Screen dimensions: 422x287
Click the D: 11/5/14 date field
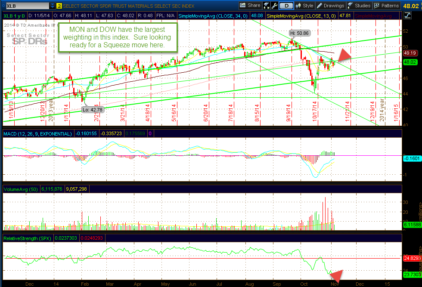(39, 16)
